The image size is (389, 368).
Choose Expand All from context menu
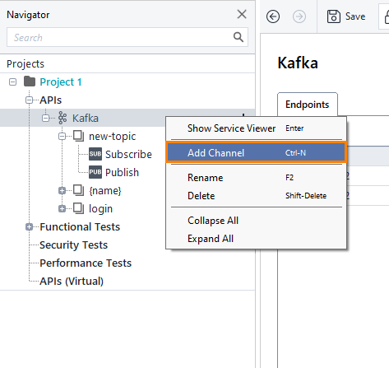tap(256, 239)
